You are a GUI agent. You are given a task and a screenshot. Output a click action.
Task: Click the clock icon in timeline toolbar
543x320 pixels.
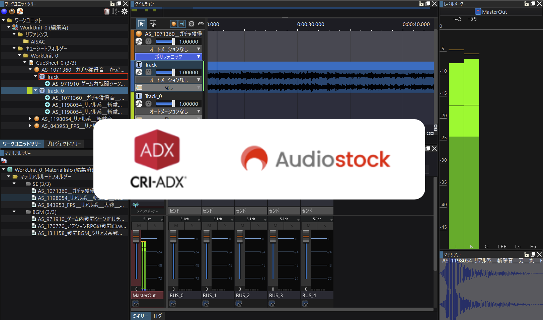191,24
